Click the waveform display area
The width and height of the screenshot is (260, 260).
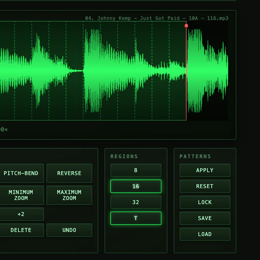click(x=114, y=71)
